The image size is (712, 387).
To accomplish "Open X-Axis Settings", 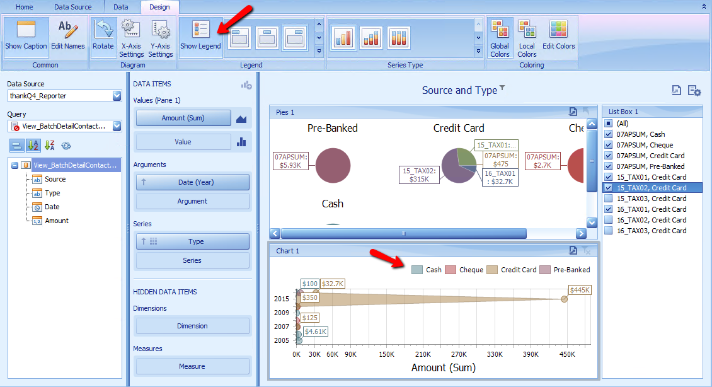I will [x=131, y=38].
